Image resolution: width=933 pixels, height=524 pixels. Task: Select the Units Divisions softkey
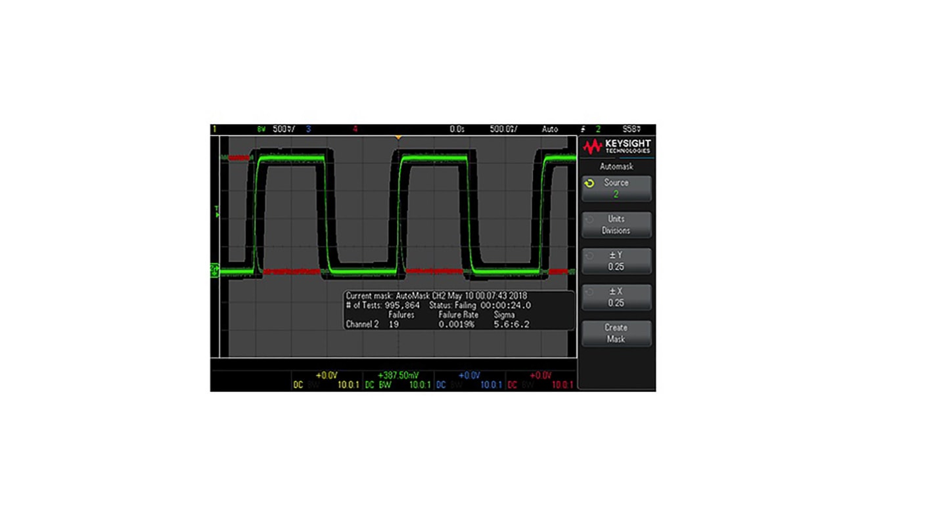(x=616, y=225)
